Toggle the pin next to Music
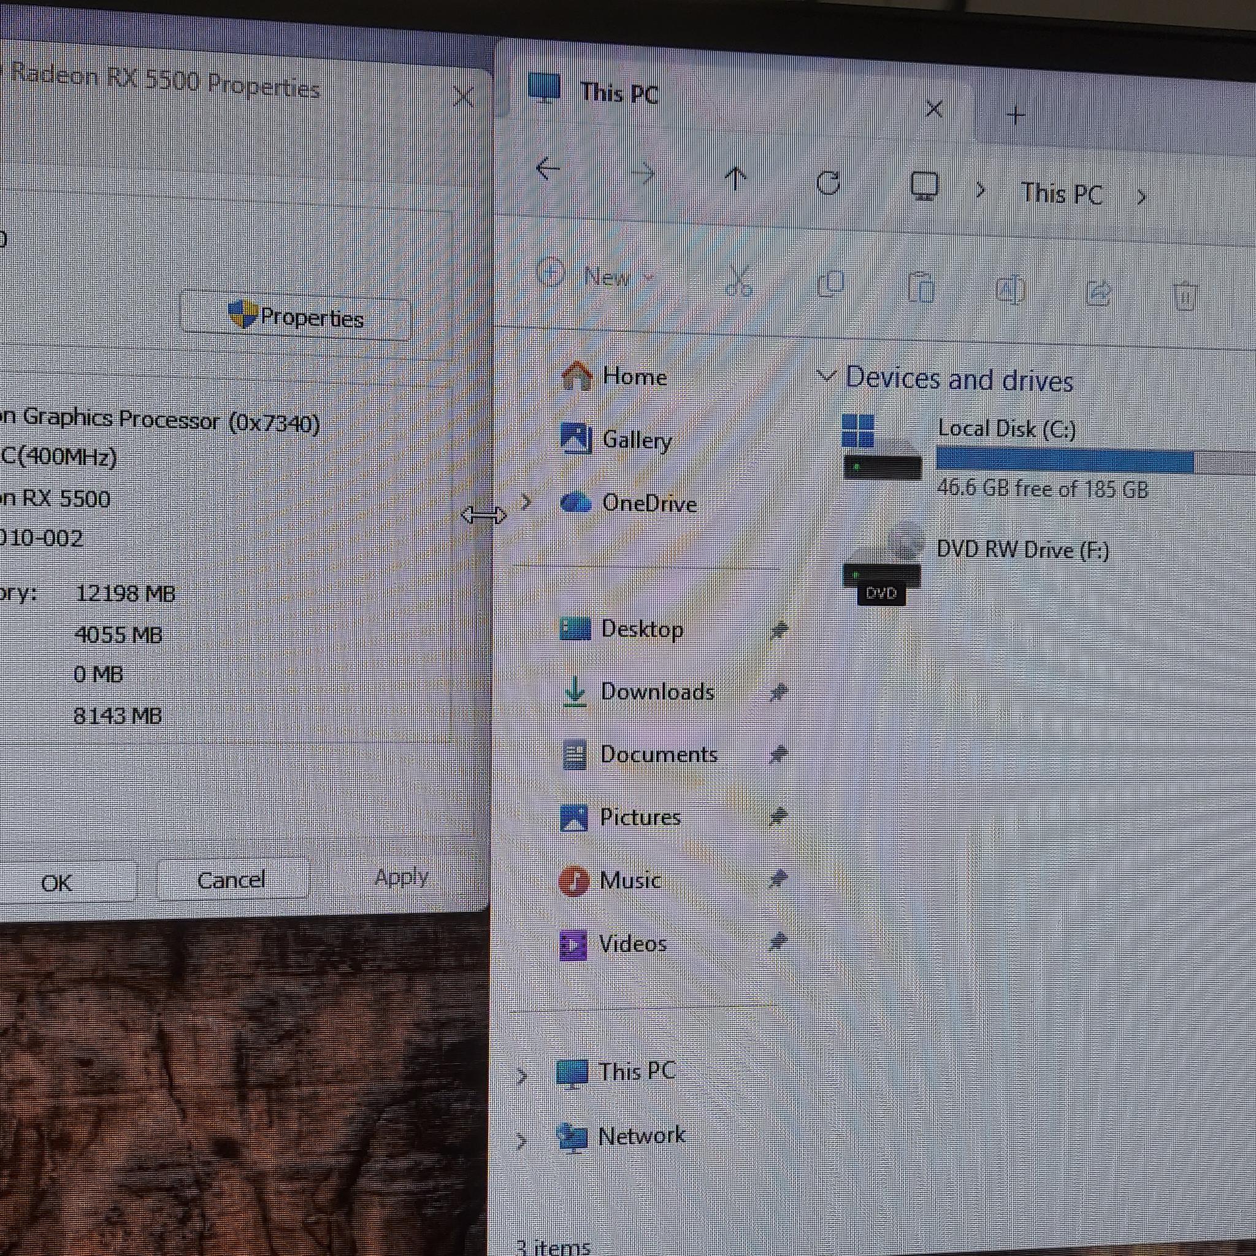This screenshot has height=1256, width=1256. tap(778, 879)
